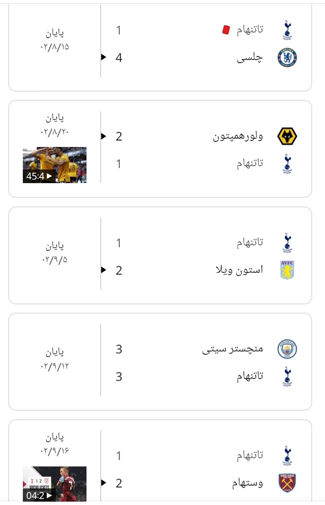Click the Chelsea club crest
Viewport: 325px width, 505px height.
287,58
